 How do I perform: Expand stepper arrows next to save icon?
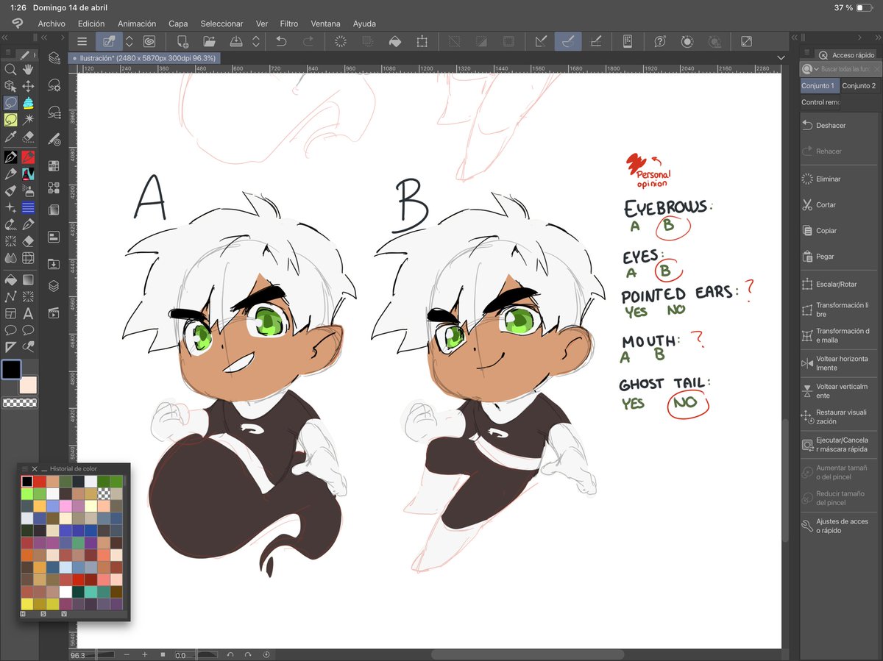click(256, 42)
